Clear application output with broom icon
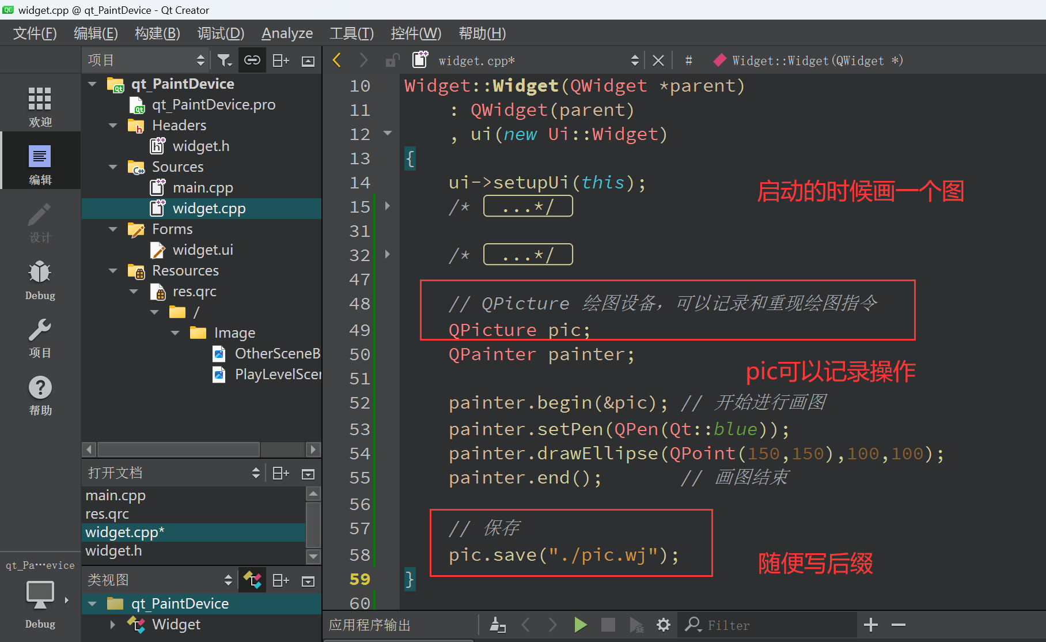Screen dimensions: 1046x642 [x=498, y=625]
